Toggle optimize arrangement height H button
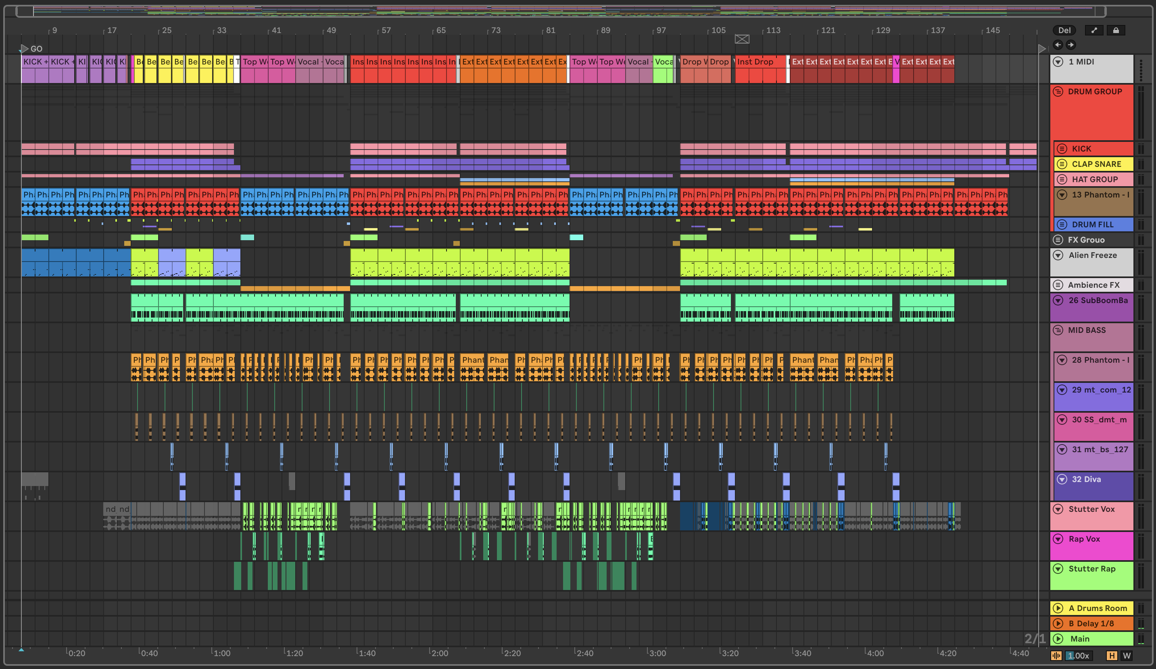 1112,656
